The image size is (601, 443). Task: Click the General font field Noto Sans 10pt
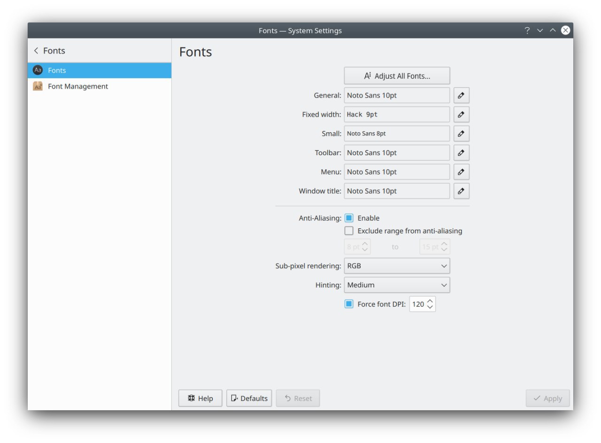click(397, 95)
